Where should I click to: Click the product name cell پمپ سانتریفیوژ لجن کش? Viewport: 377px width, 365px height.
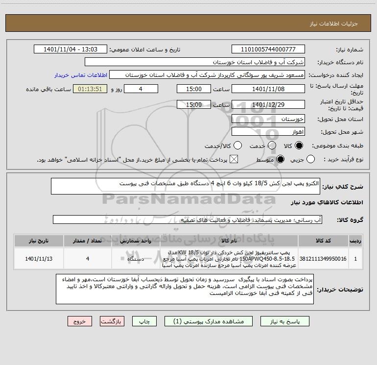coord(229,259)
